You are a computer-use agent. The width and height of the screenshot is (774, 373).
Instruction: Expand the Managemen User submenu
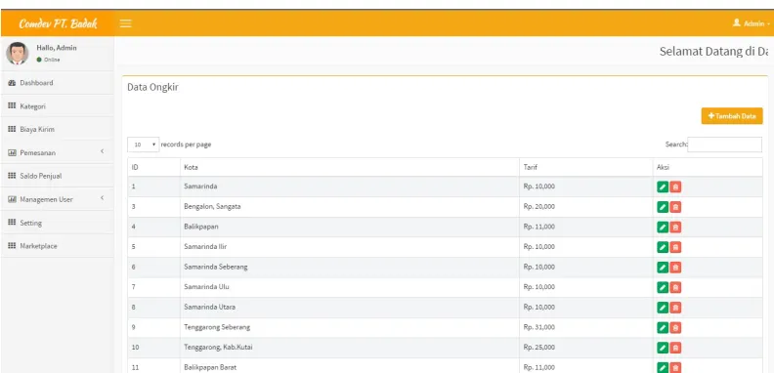pyautogui.click(x=58, y=199)
